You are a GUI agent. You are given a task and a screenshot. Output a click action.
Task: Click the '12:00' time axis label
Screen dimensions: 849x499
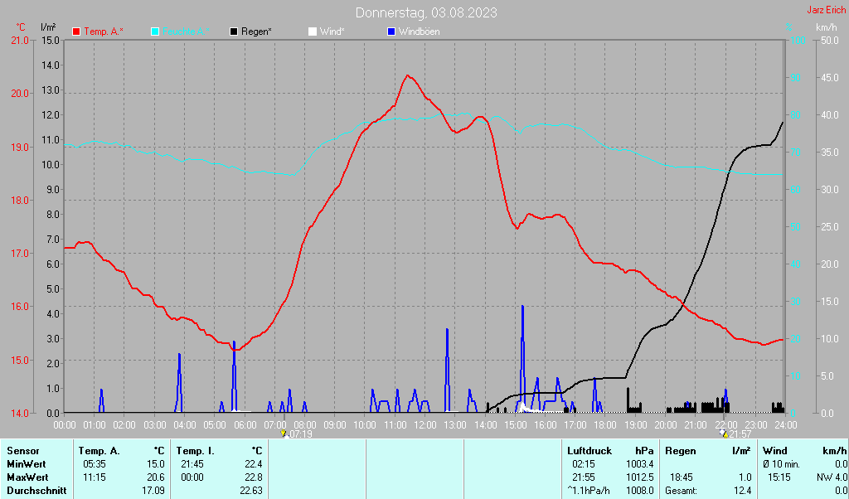pos(425,425)
